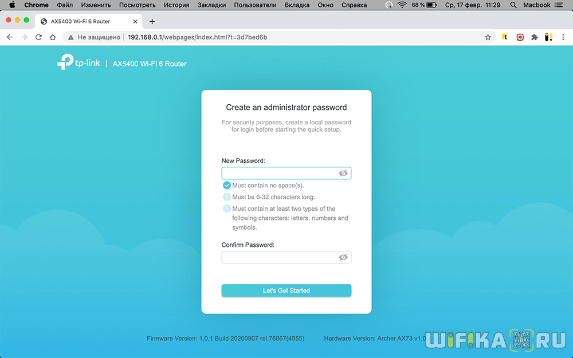The image size is (573, 358).
Task: Open the Apple menu
Action: click(11, 5)
